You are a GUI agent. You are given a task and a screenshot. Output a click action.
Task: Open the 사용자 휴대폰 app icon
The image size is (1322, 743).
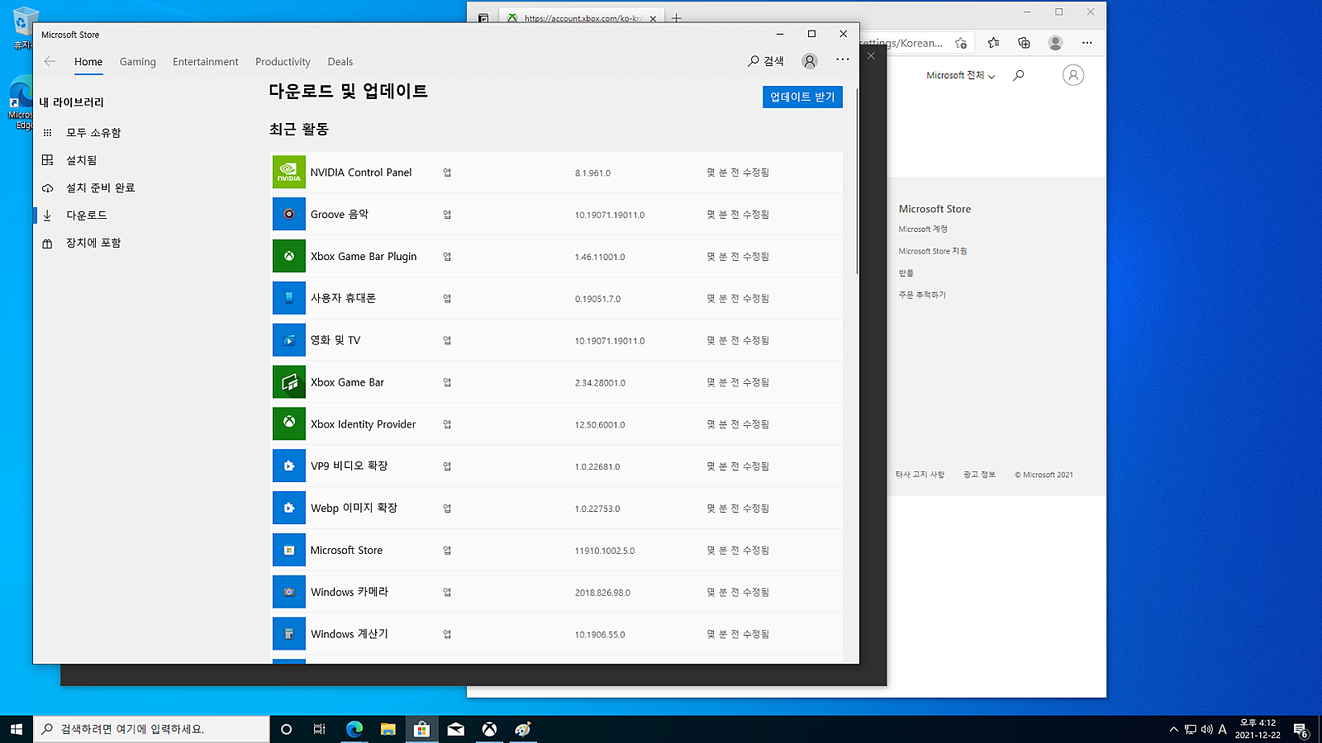coord(289,298)
